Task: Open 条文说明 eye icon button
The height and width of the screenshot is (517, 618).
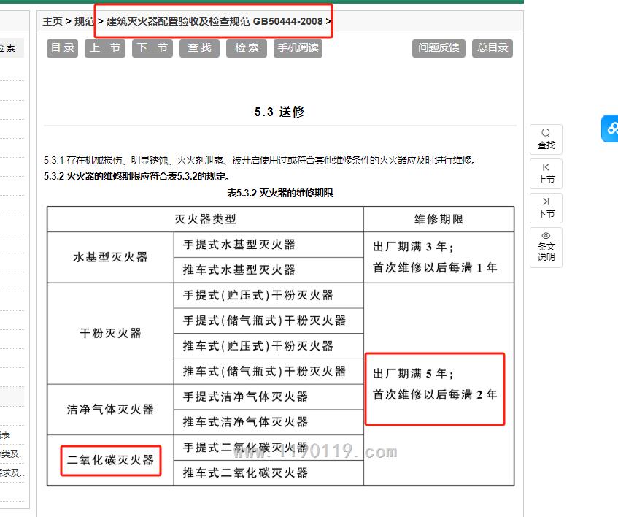Action: coord(546,246)
